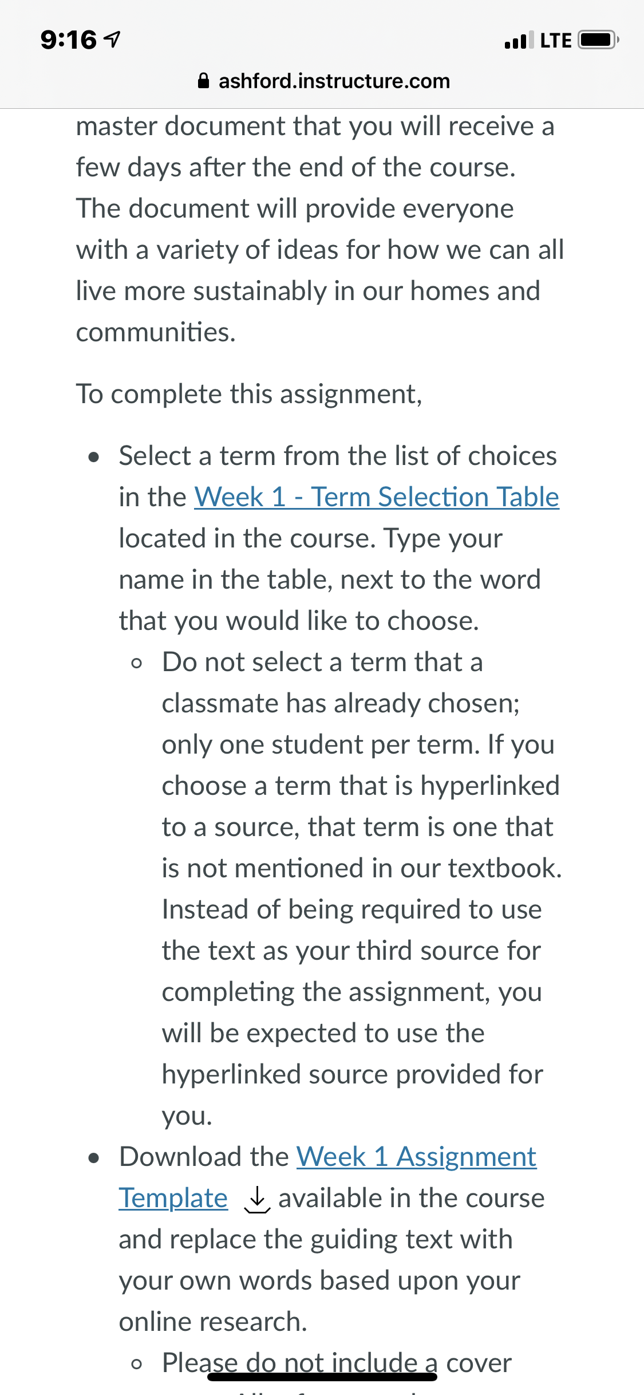Tap the 'Select a term from the list' bullet
The width and height of the screenshot is (644, 1395).
tap(338, 538)
